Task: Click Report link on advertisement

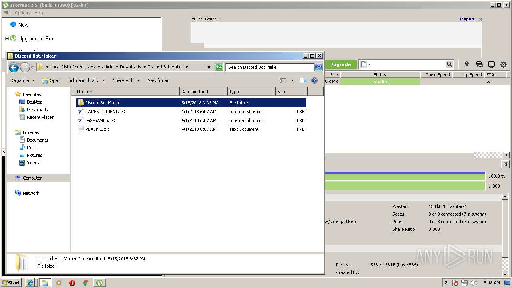Action: point(467,19)
